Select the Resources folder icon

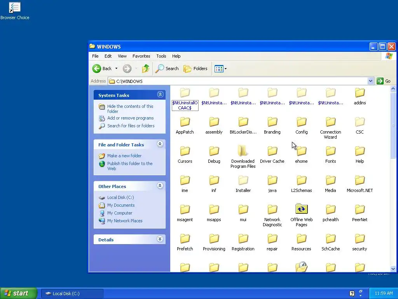coord(301,239)
